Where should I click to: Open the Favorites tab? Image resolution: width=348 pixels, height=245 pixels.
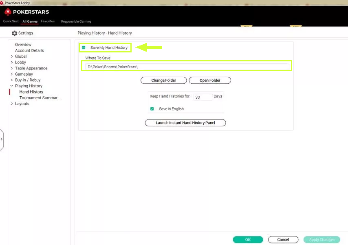[48, 21]
